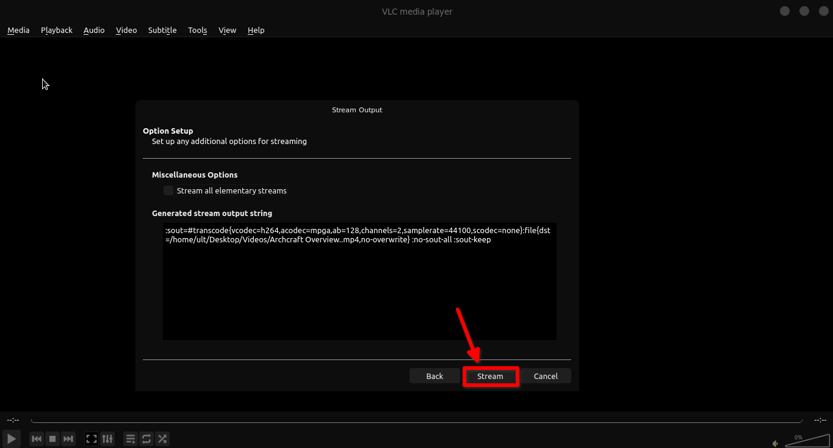Open the Media menu
833x448 pixels.
pos(18,30)
